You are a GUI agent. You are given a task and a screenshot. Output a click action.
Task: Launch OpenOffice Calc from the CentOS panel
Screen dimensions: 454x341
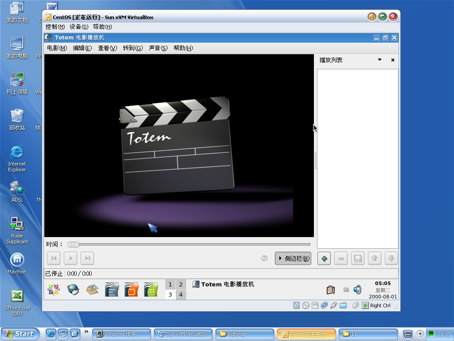[151, 289]
